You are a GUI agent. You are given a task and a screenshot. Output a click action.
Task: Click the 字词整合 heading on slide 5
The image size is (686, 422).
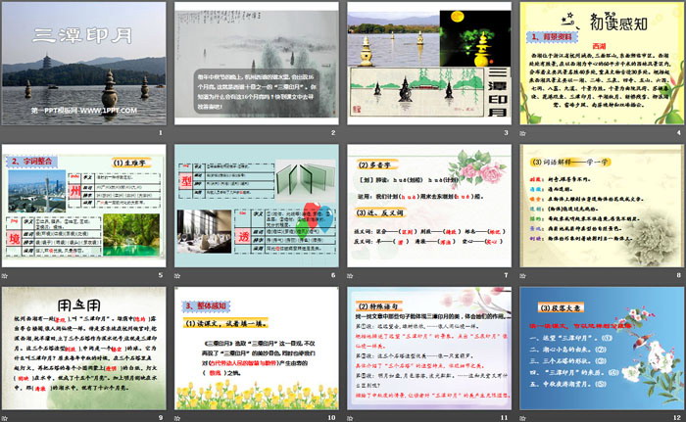31,161
